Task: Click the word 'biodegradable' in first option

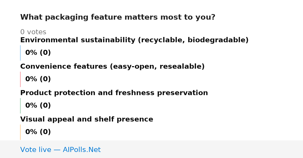Action: click(x=217, y=40)
